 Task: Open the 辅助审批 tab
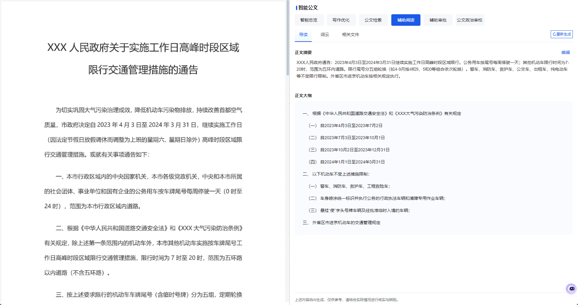point(438,20)
